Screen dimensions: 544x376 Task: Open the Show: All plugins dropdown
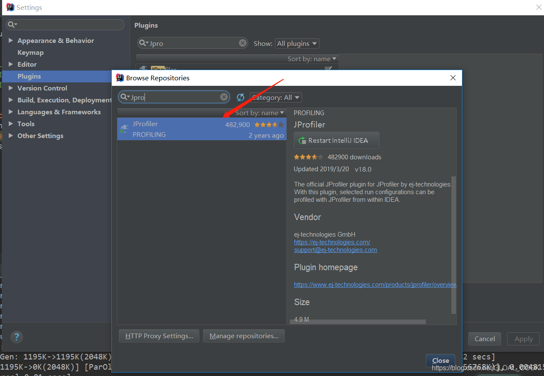(x=297, y=43)
